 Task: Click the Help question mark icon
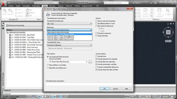155,3
